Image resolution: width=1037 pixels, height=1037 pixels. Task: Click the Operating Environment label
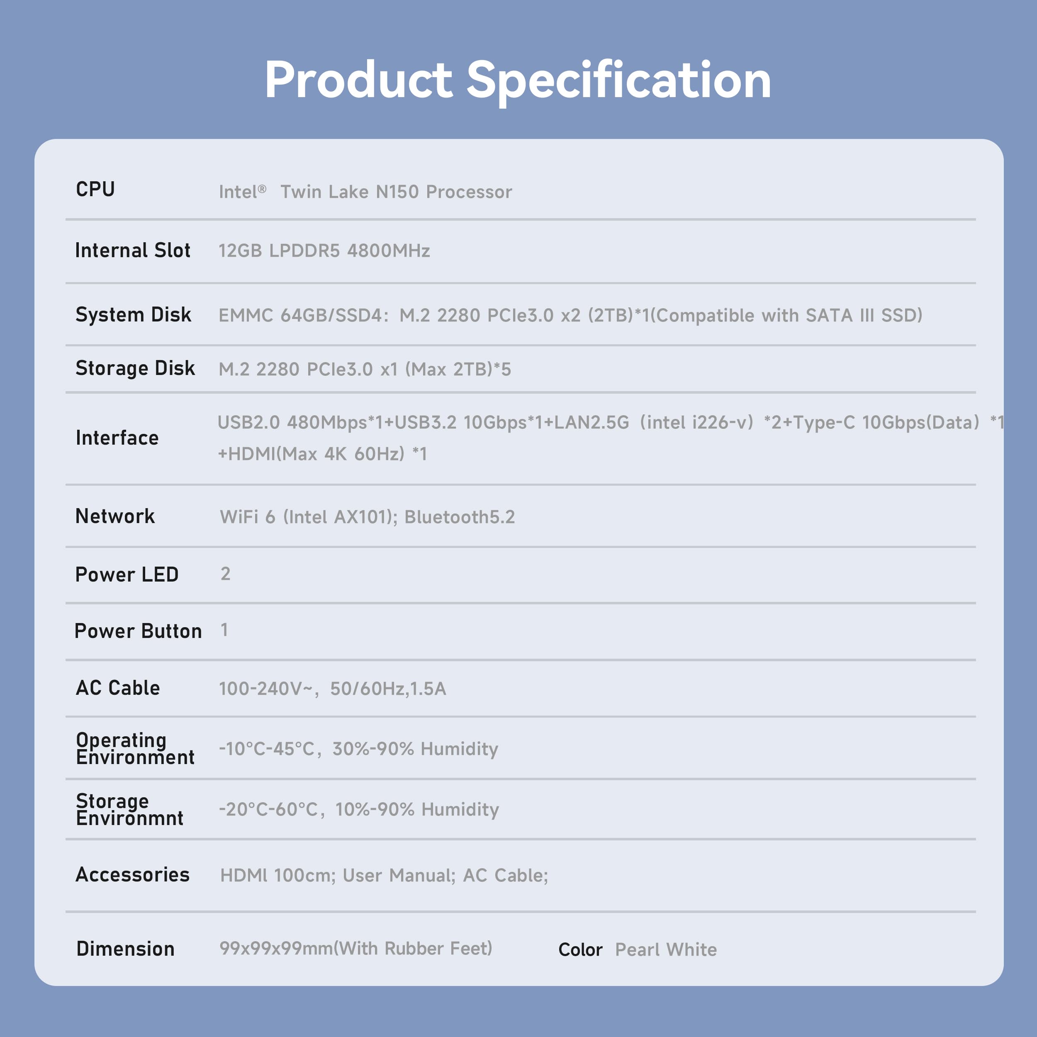(x=135, y=748)
